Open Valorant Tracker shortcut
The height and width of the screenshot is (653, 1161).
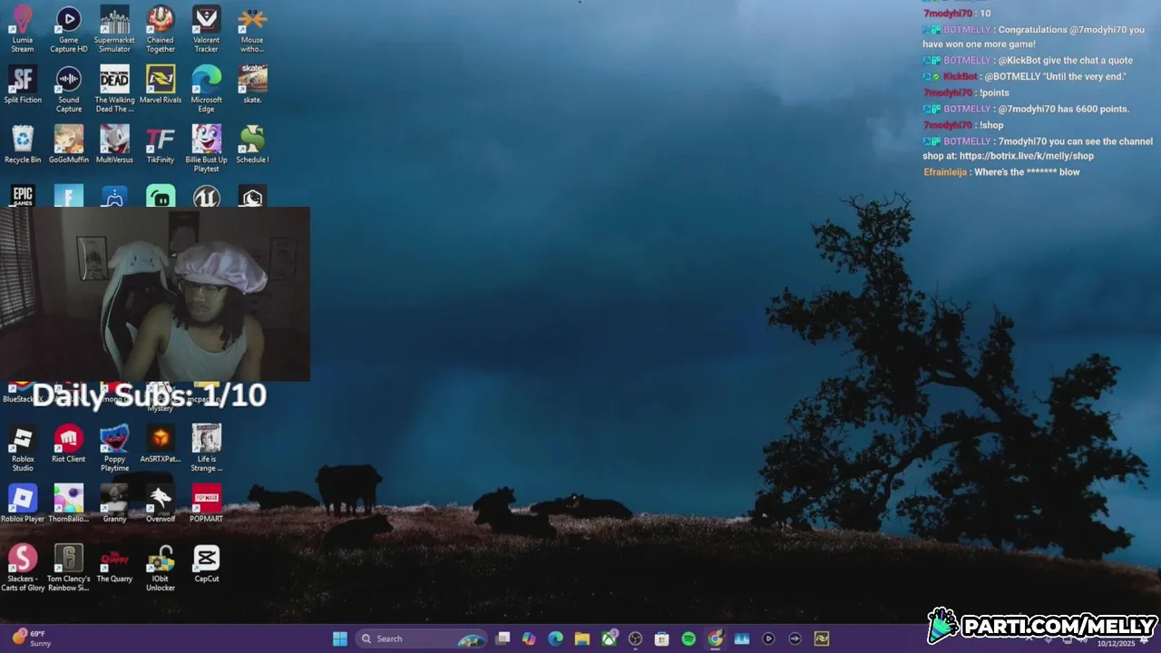tap(206, 29)
